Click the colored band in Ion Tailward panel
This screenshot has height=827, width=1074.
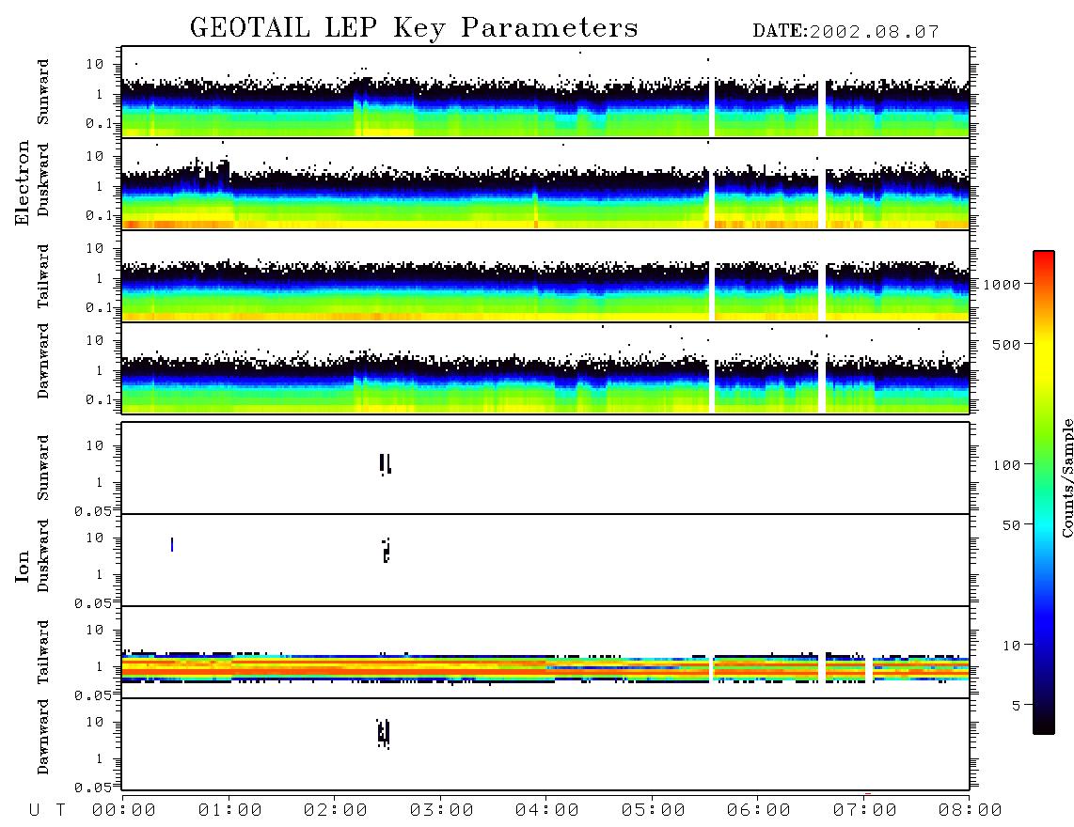click(x=545, y=667)
